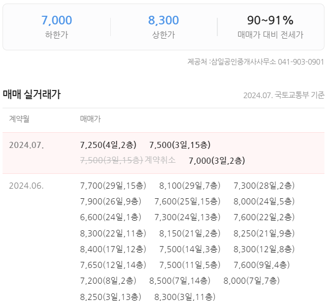
Task: Click the 7,300(28일,2층) entry
Action: [264, 186]
